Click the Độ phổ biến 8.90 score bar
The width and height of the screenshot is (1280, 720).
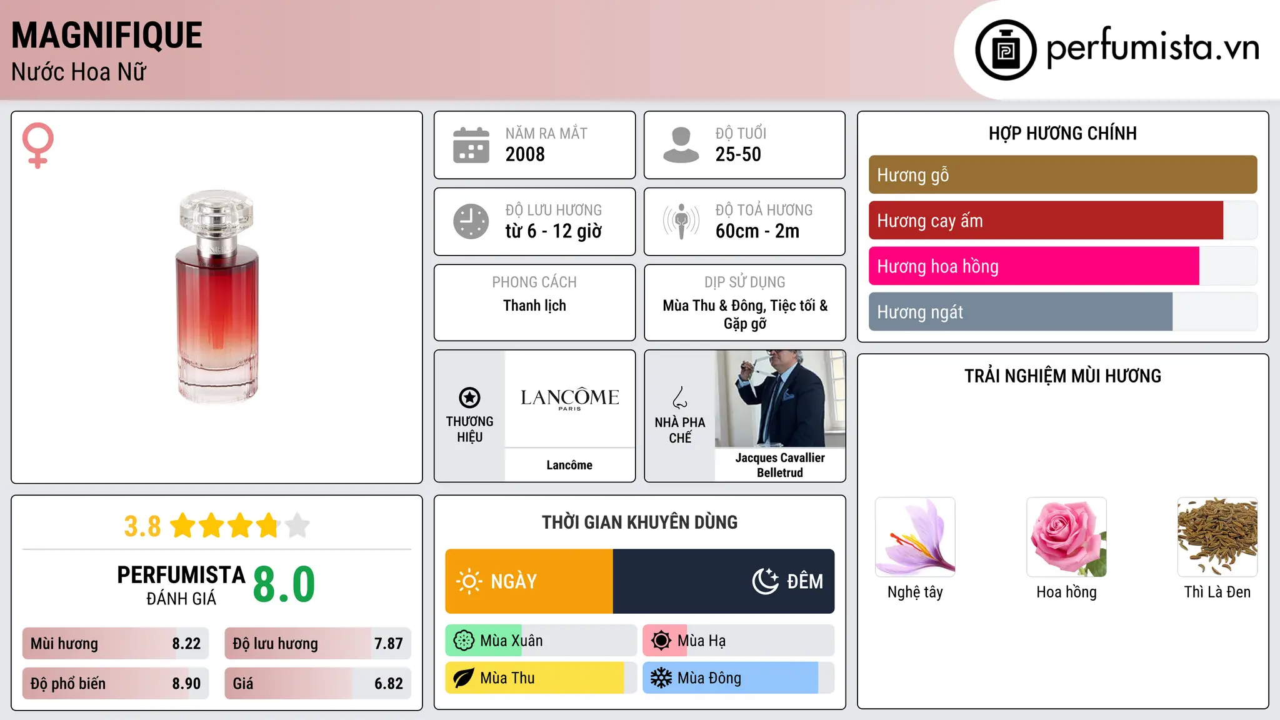[x=116, y=684]
